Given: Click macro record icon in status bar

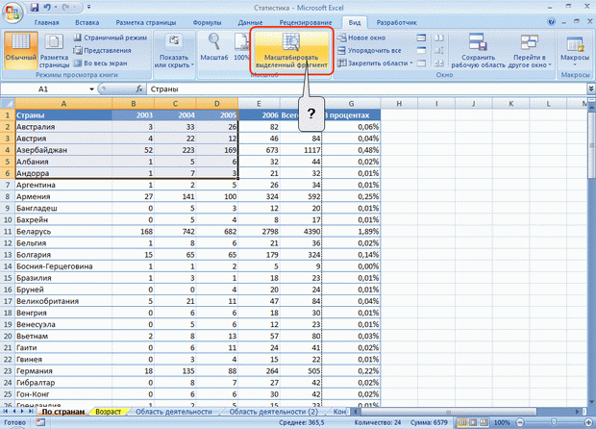Looking at the screenshot, I should click(x=40, y=422).
